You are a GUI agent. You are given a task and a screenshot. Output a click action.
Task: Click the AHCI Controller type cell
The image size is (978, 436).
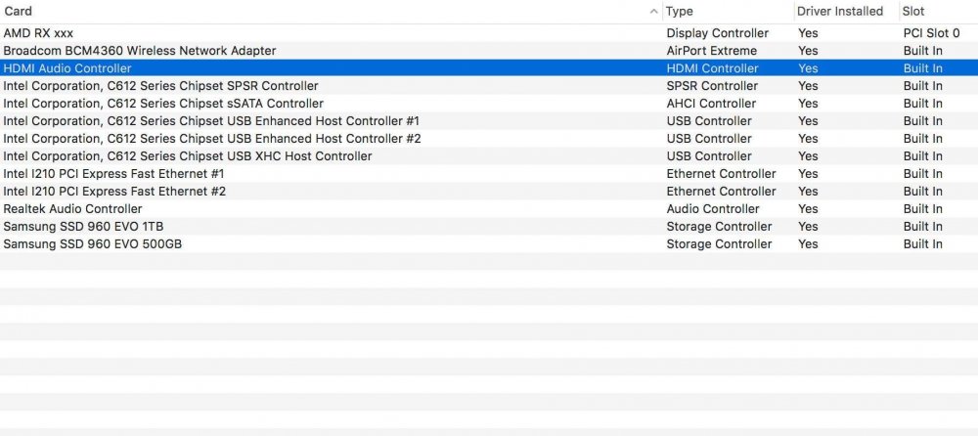711,103
